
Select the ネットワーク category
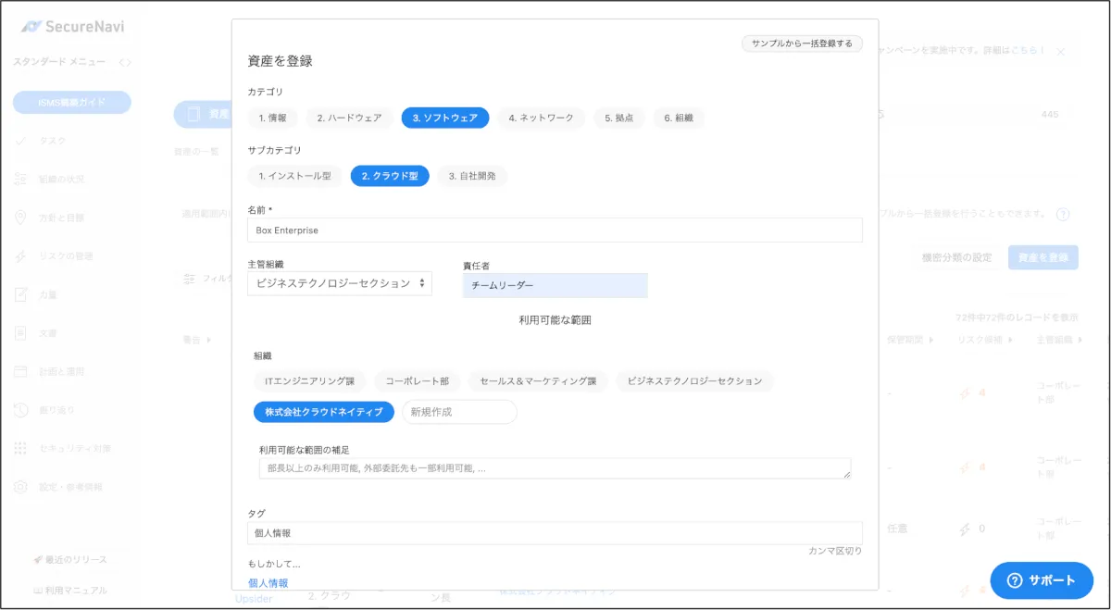(x=541, y=118)
